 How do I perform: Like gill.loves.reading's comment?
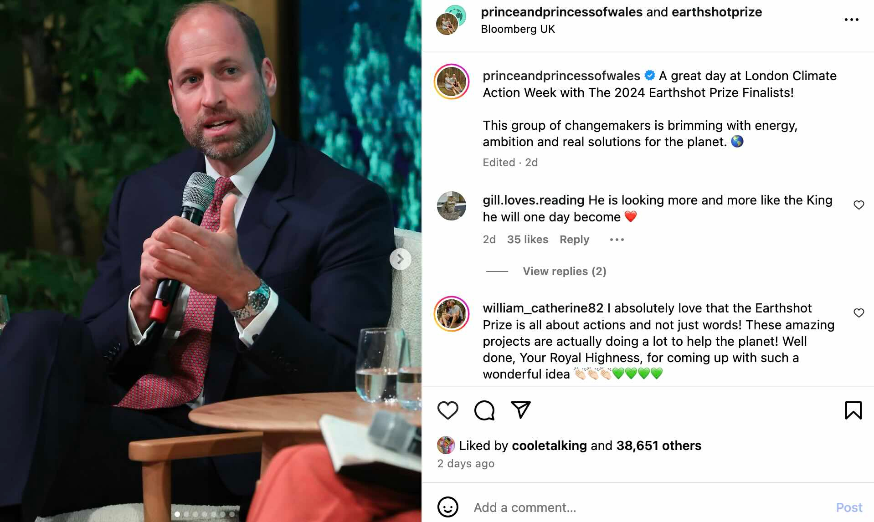(859, 205)
